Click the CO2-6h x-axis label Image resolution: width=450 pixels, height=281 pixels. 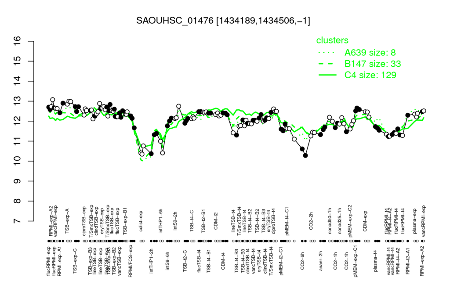[x=302, y=261]
